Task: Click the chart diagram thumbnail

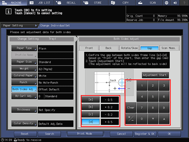Action: pos(109,82)
